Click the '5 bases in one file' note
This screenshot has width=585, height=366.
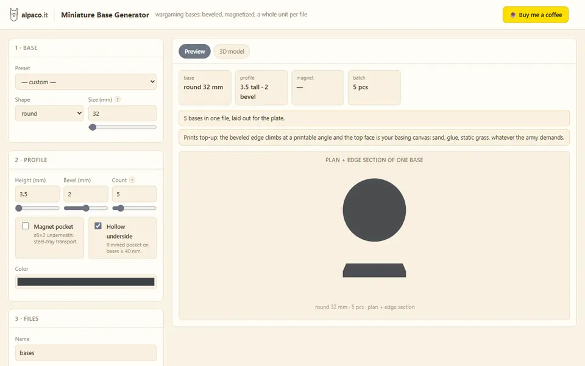(374, 118)
